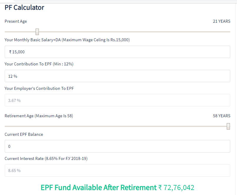Click the Current Interest Rate 8.65 % field
Screen dimensions: 237x195
pos(117,171)
